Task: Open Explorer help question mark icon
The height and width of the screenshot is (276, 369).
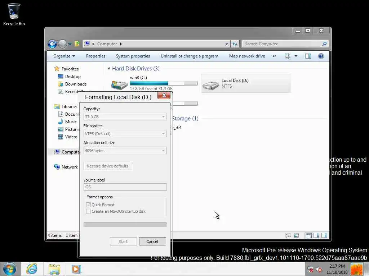Action: pyautogui.click(x=321, y=56)
